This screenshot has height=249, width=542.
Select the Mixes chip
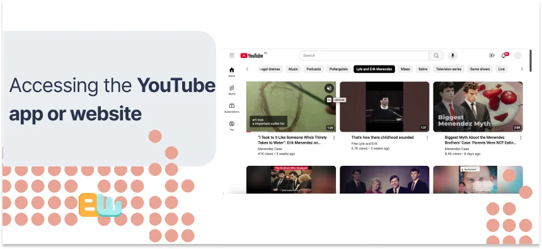[x=405, y=69]
